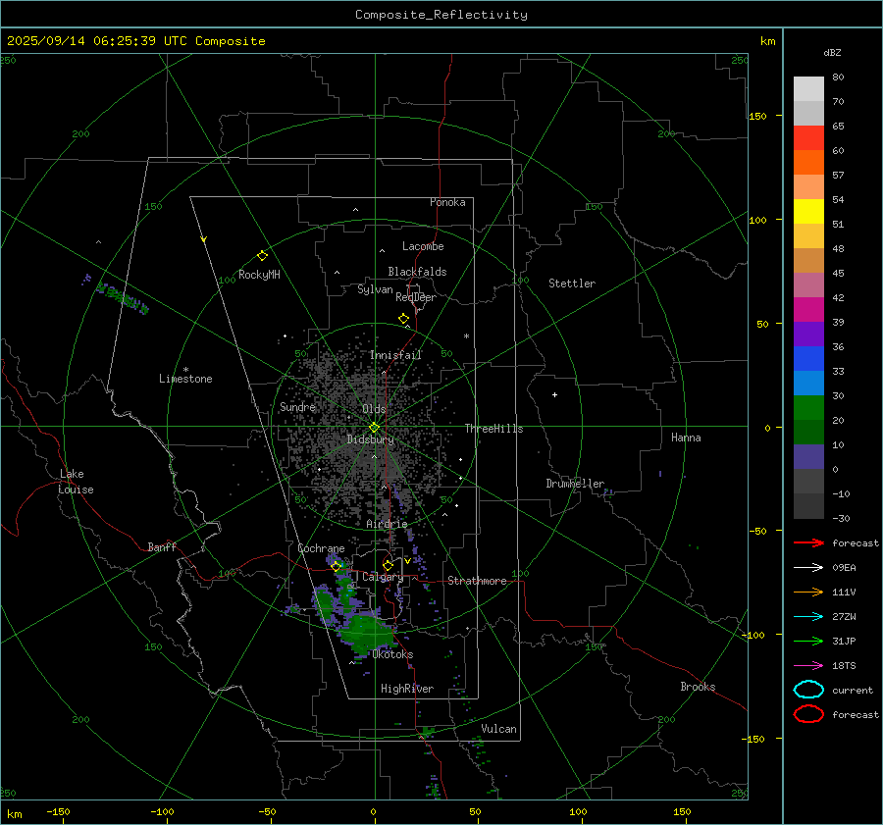Viewport: 883px width, 825px height.
Task: Select the yellow 51-54 dBZ swatch
Action: (x=808, y=212)
